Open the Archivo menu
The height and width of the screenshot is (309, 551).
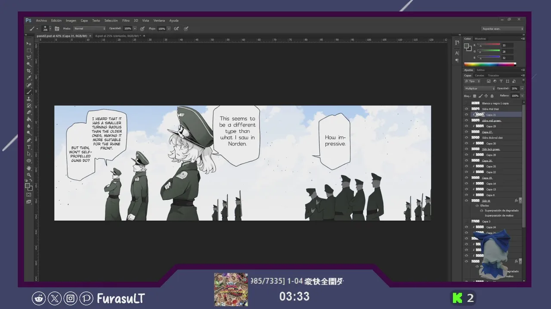pos(41,21)
